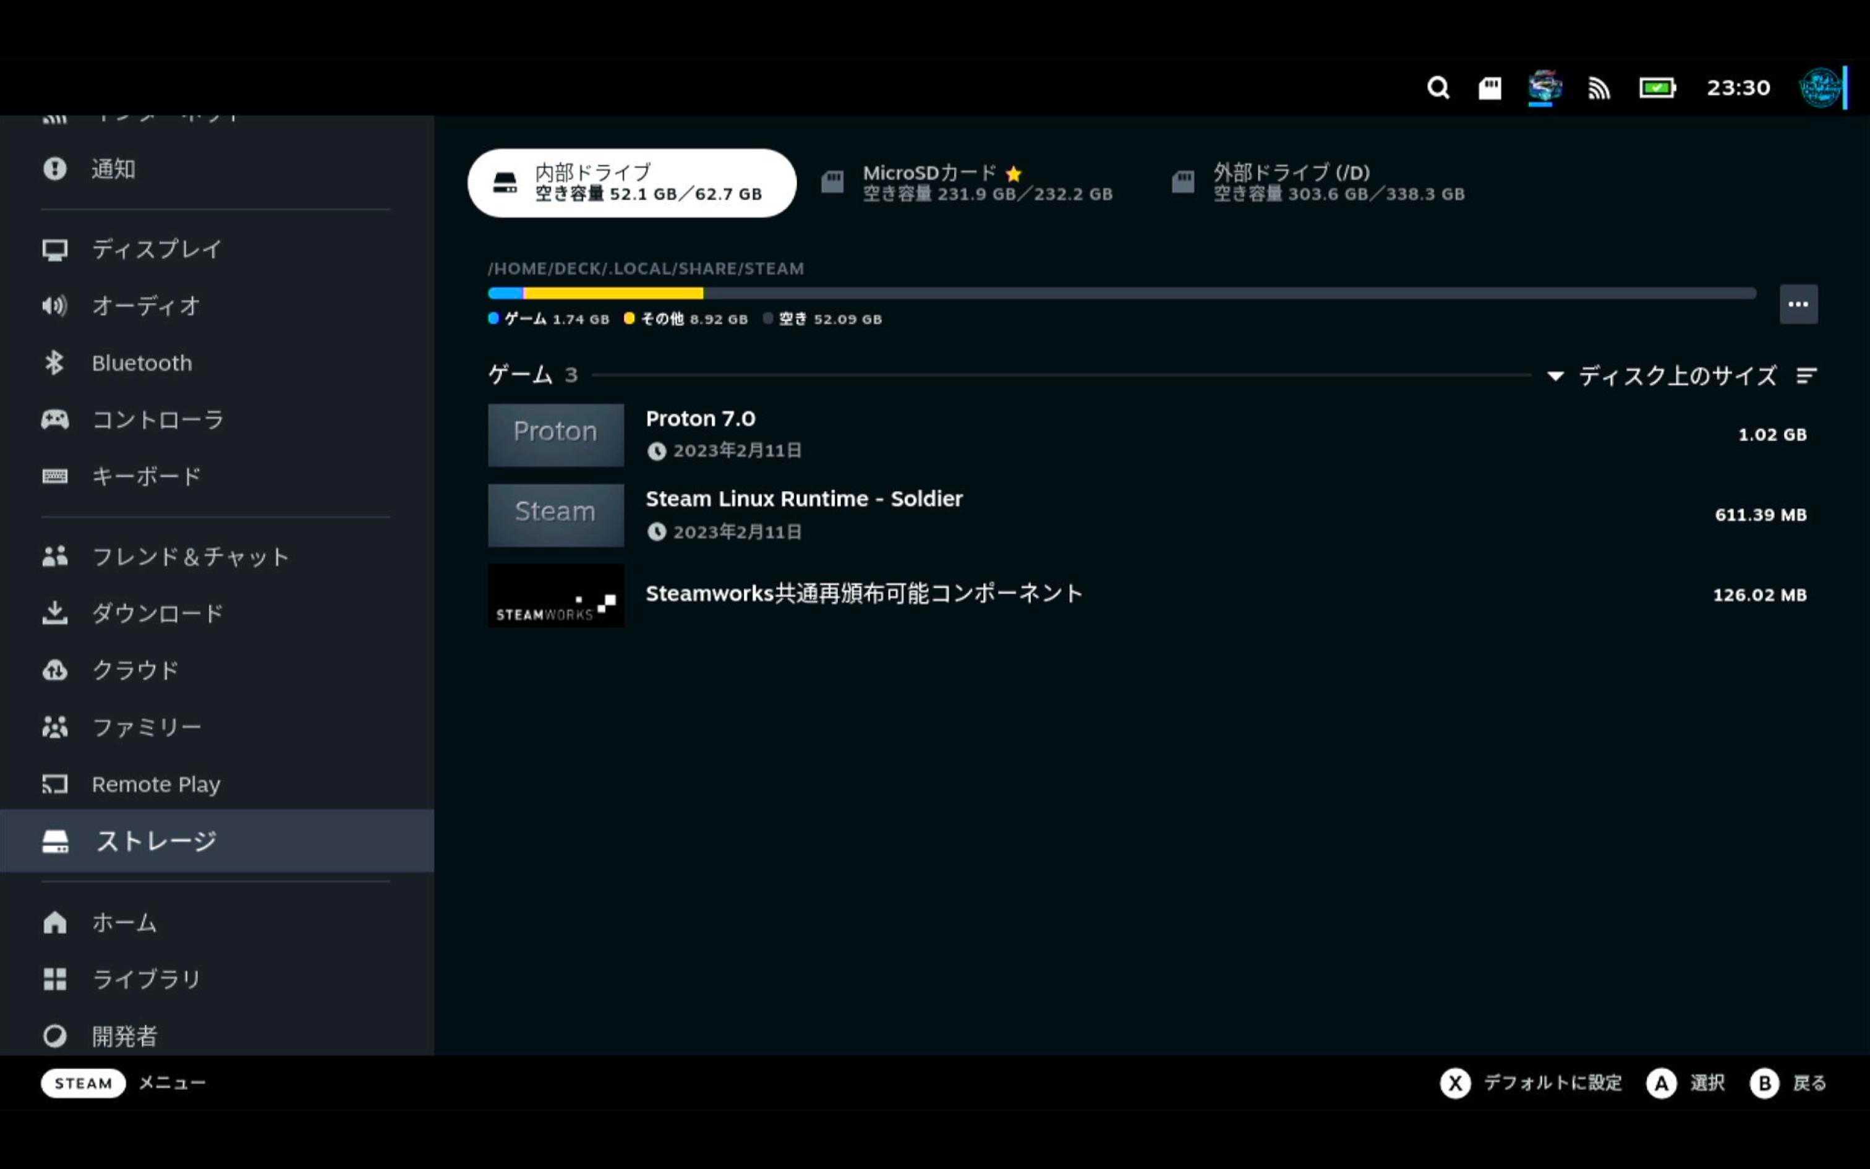Screen dimensions: 1870x1169
Task: Click the three-dots storage options button
Action: click(x=1798, y=304)
